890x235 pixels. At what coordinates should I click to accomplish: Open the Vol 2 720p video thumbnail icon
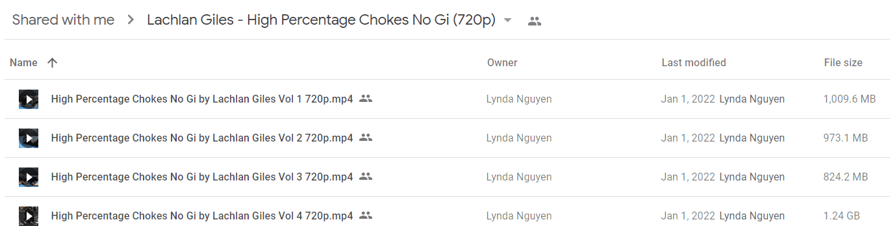pyautogui.click(x=29, y=138)
